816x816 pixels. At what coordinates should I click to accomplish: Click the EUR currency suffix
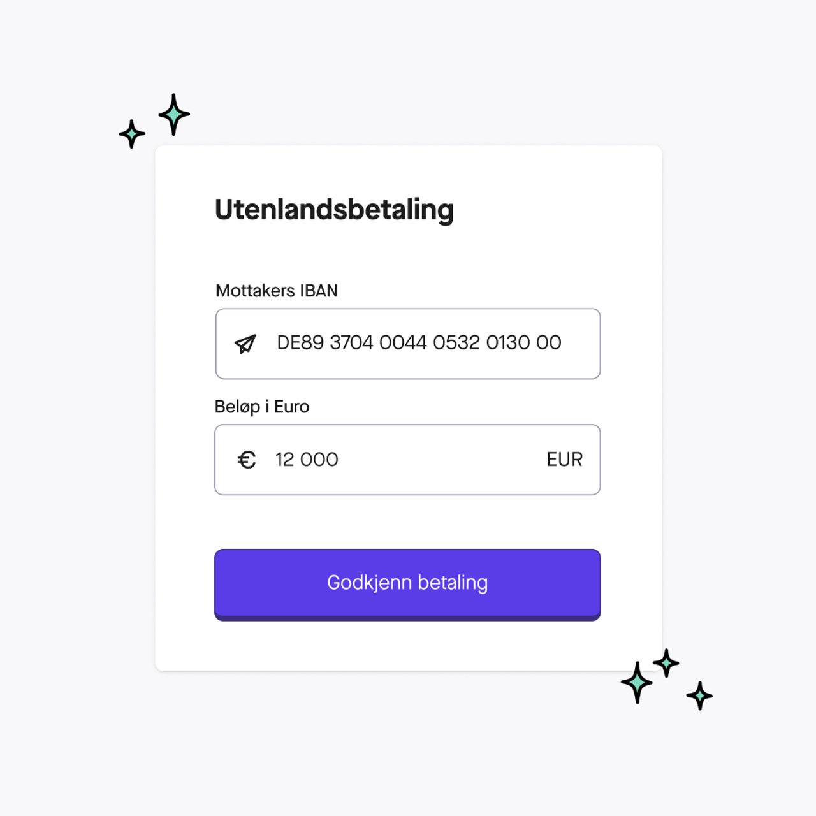564,460
